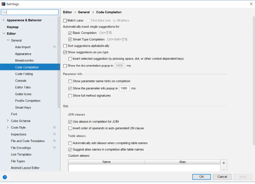Select Breadcrumbs settings

coord(24,60)
